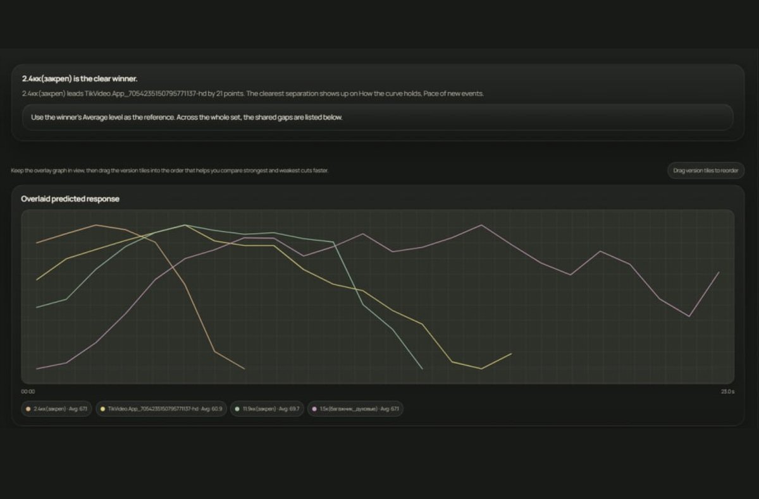
Task: Click the shared peak of green and yellow curves
Action: point(185,225)
